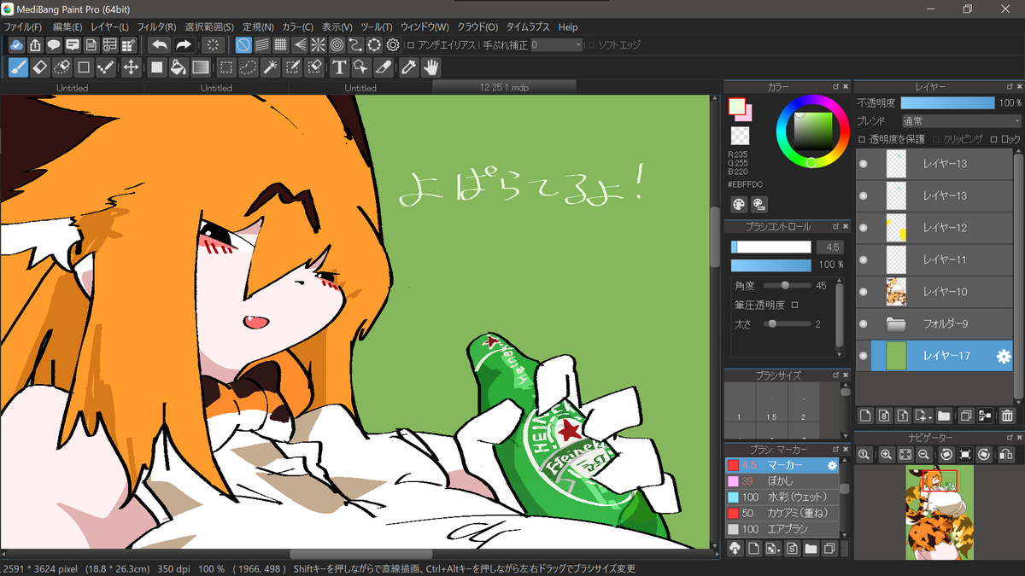Click the delete layer trash icon
This screenshot has width=1025, height=576.
(x=1005, y=416)
